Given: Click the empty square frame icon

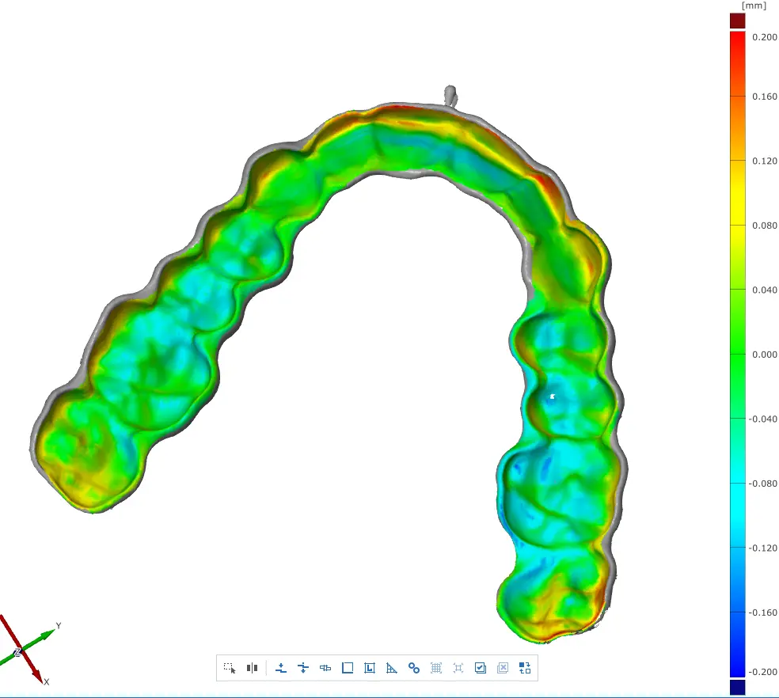Looking at the screenshot, I should pyautogui.click(x=348, y=668).
